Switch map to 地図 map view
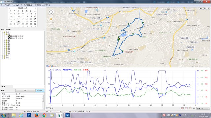The width and height of the screenshot is (211, 118). [x=201, y=9]
